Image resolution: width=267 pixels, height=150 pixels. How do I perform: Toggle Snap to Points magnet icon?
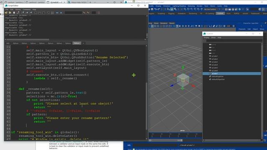pyautogui.click(x=191, y=9)
